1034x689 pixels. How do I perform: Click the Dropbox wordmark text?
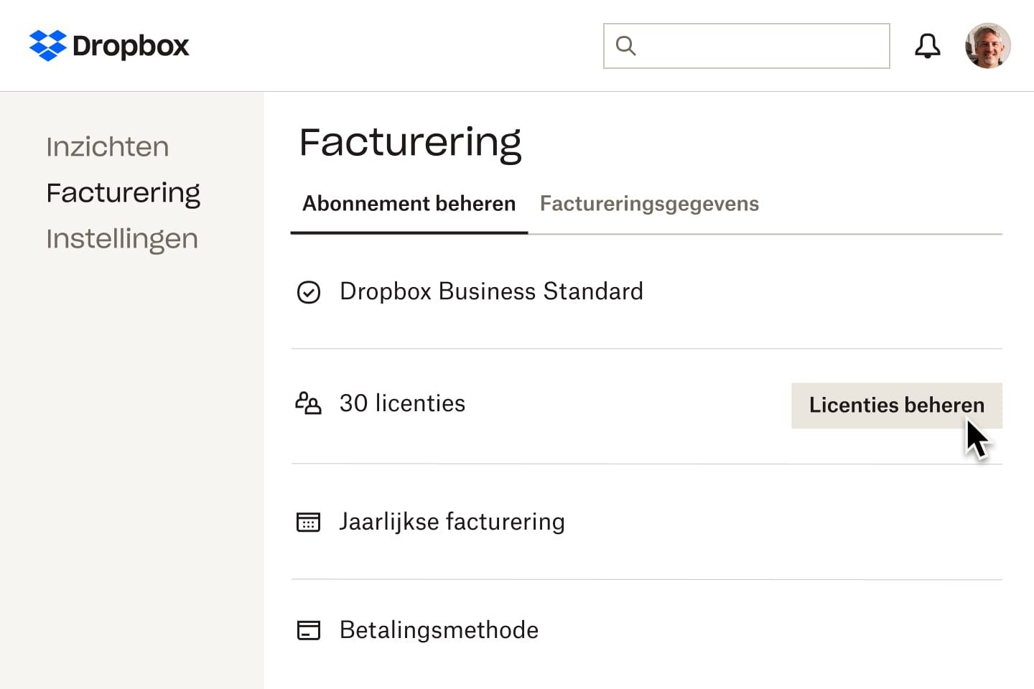131,47
